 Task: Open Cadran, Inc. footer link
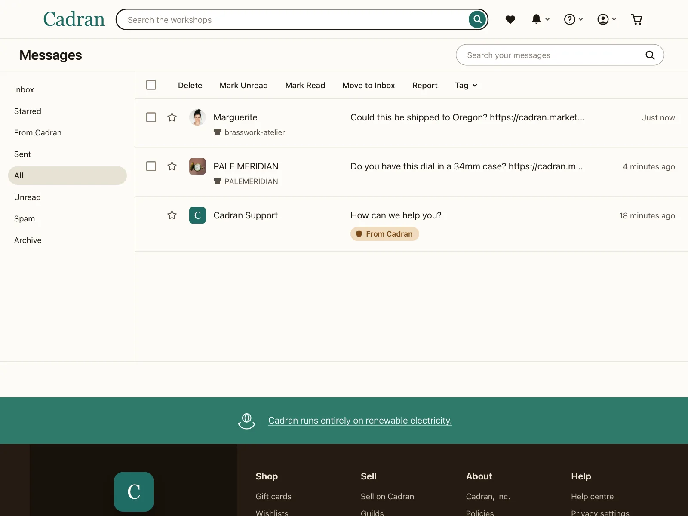point(488,497)
